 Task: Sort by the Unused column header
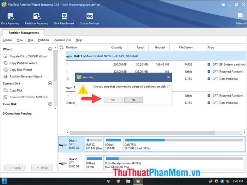(159, 47)
